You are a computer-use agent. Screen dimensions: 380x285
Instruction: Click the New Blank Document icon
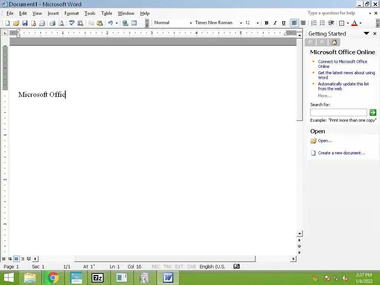(7, 23)
